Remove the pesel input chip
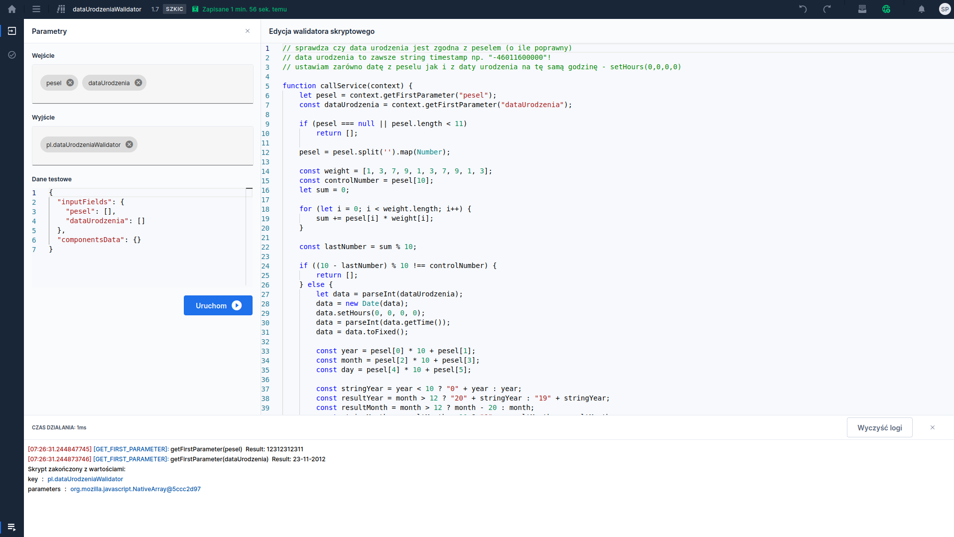Image resolution: width=954 pixels, height=537 pixels. tap(70, 83)
